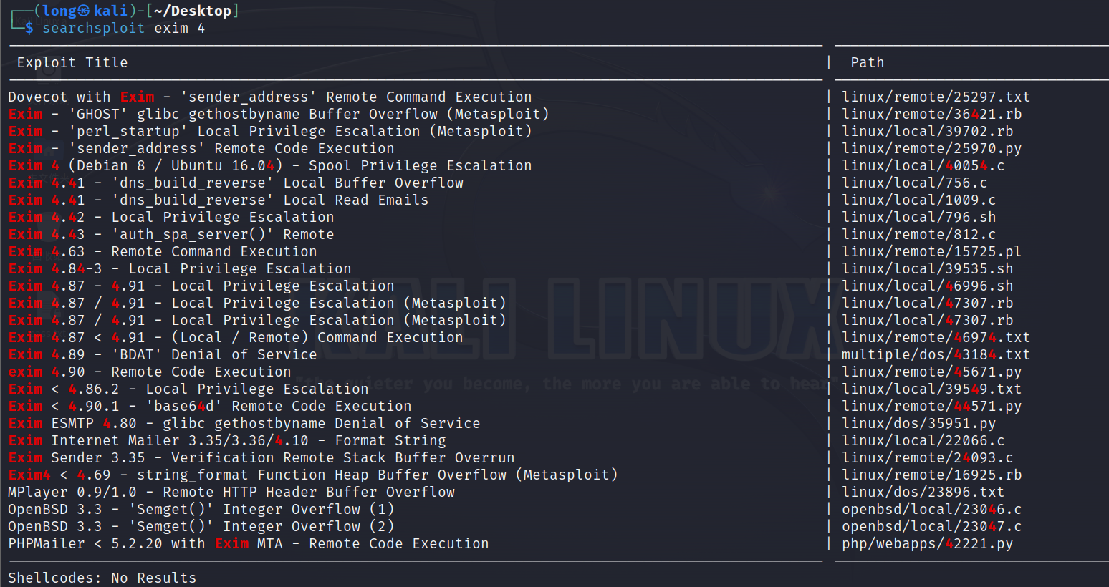1109x587 pixels.
Task: Click the path openbsd/local/23047.c
Action: pyautogui.click(x=932, y=526)
